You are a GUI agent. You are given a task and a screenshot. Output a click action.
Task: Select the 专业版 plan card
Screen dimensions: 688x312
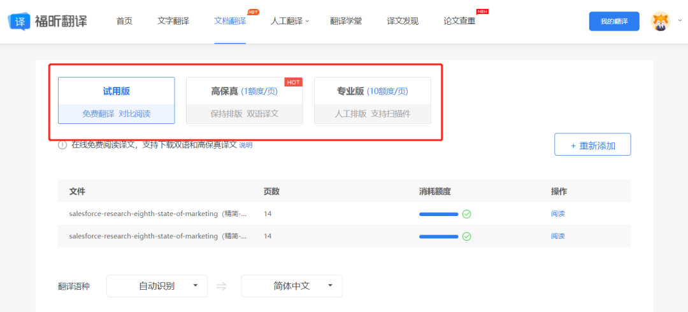[373, 100]
